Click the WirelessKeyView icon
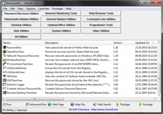Image resolution: width=163 pixels, height=114 pixels. (x=4, y=60)
